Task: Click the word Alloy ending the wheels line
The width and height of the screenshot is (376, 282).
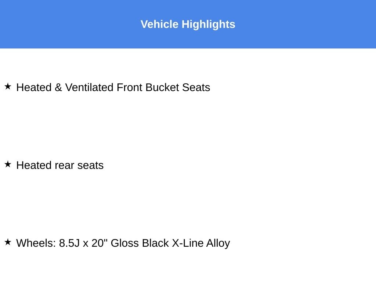Action: pyautogui.click(x=218, y=243)
